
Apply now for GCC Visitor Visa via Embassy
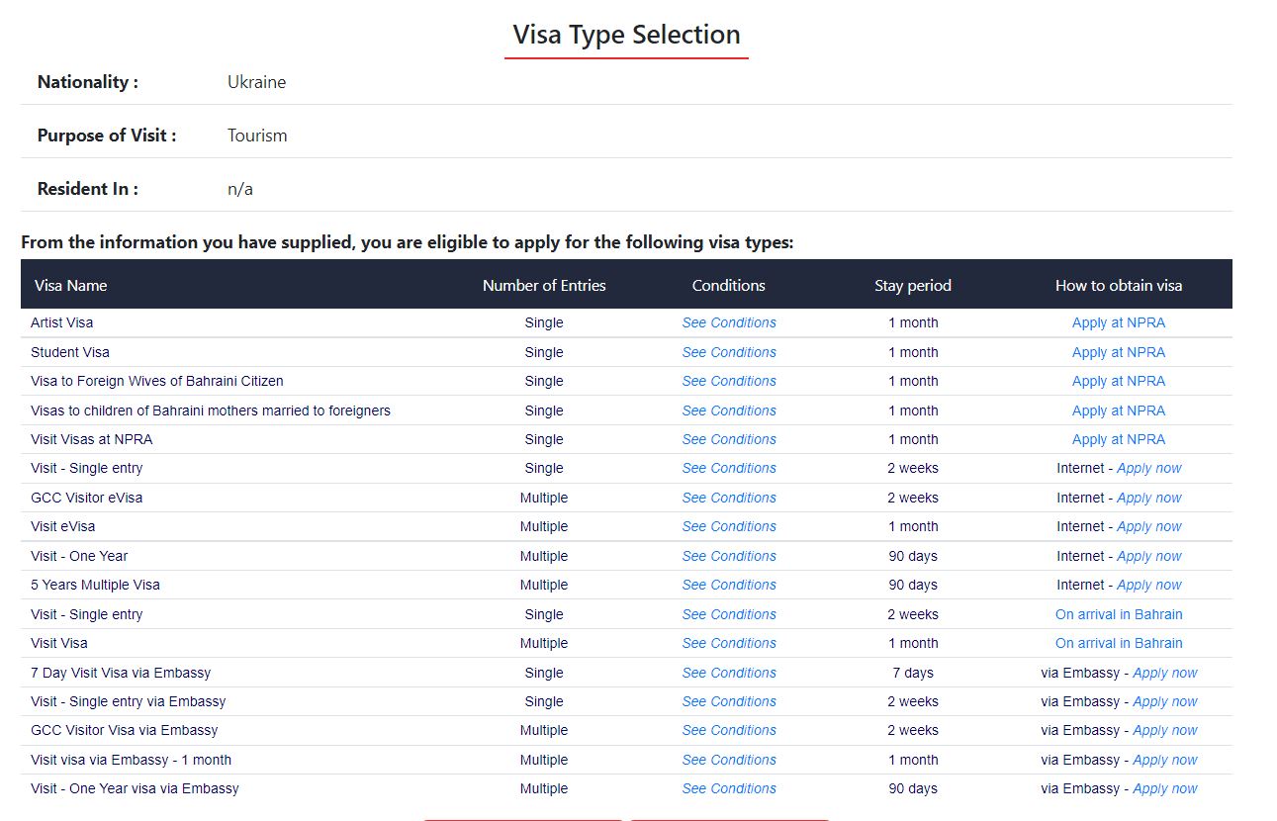click(x=1164, y=730)
